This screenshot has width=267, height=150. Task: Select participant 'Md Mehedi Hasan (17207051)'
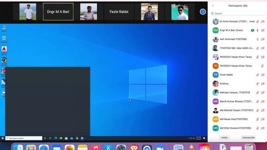(237, 110)
